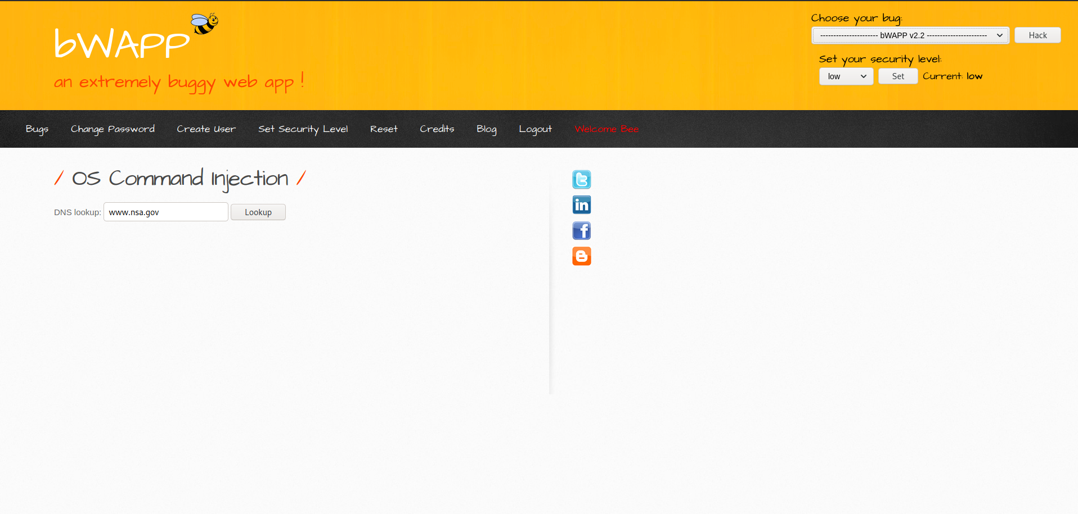Screen dimensions: 1078x514
Task: Open the Credits page
Action: point(437,129)
